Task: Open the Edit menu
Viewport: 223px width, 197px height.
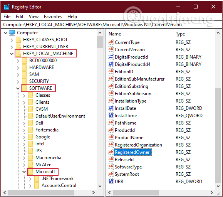Action: tap(20, 17)
